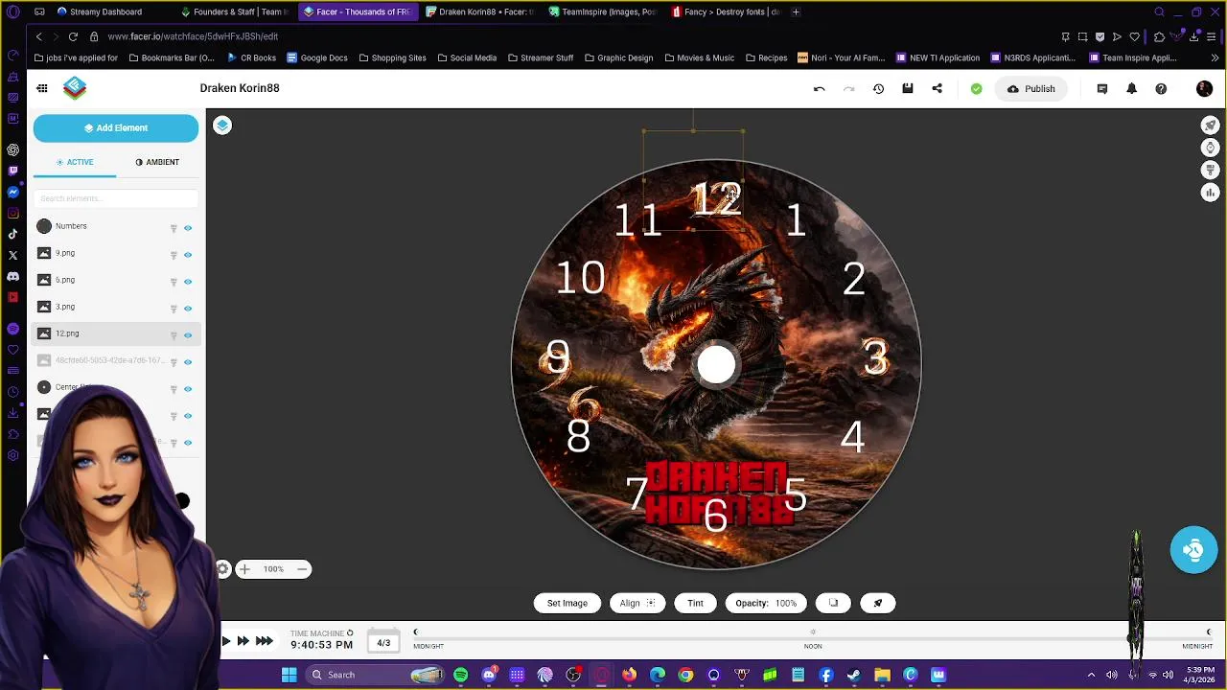This screenshot has width=1227, height=690.
Task: Click the Opacity 100% control
Action: tap(766, 603)
